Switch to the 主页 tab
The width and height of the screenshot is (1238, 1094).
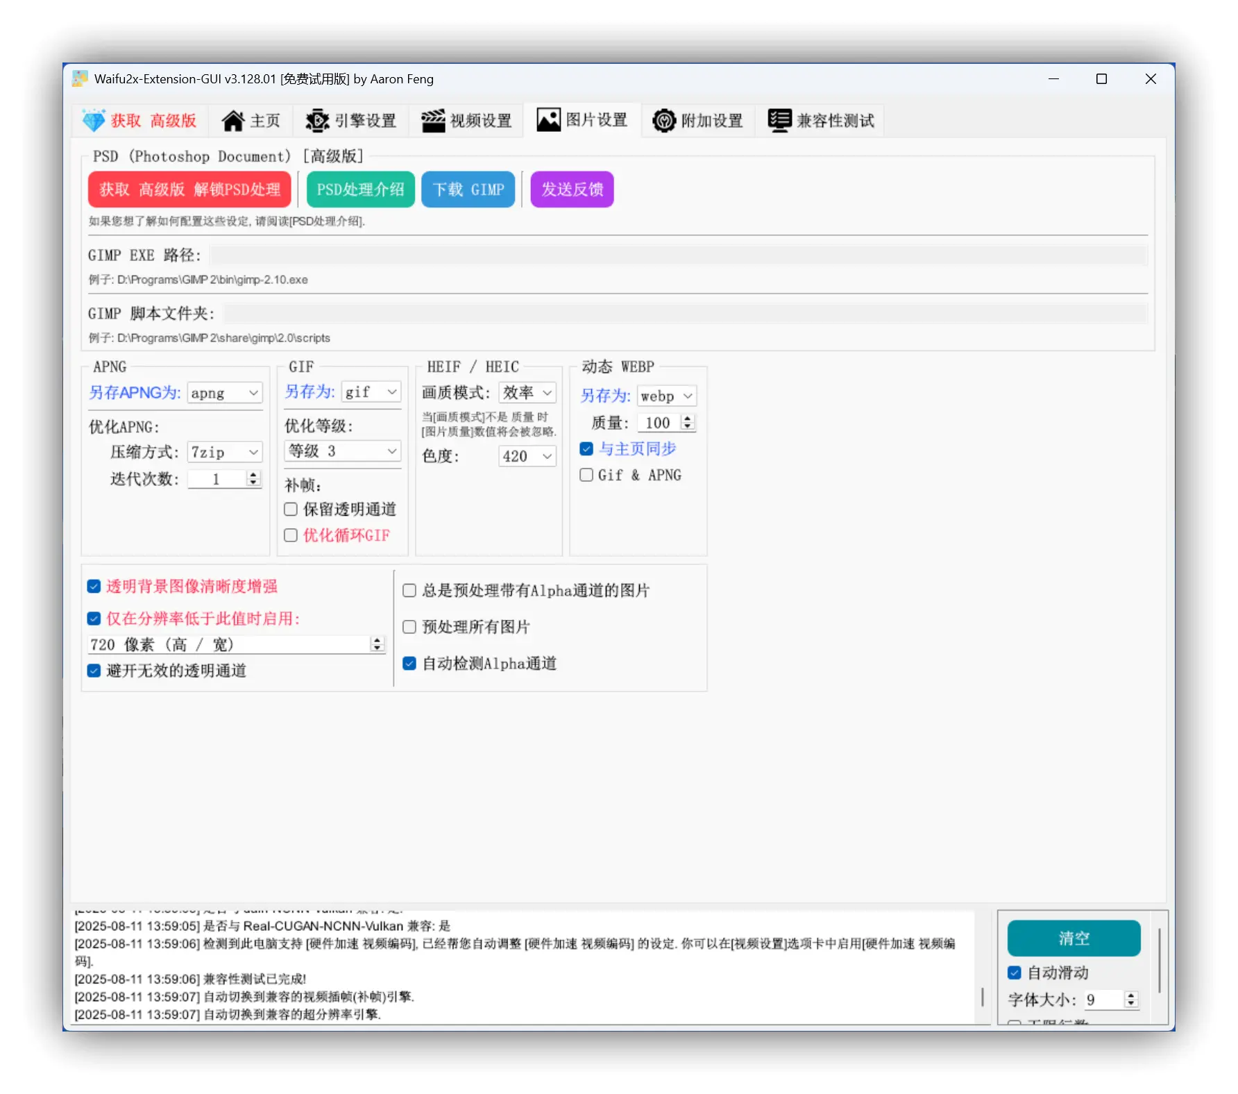pos(251,121)
